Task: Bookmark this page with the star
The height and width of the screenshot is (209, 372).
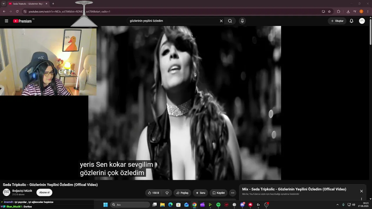Action: tap(329, 12)
